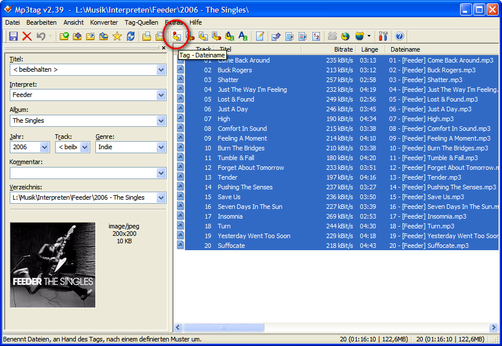The width and height of the screenshot is (502, 346).
Task: Create playlist for selected files via toolbar icon
Action: [303, 36]
